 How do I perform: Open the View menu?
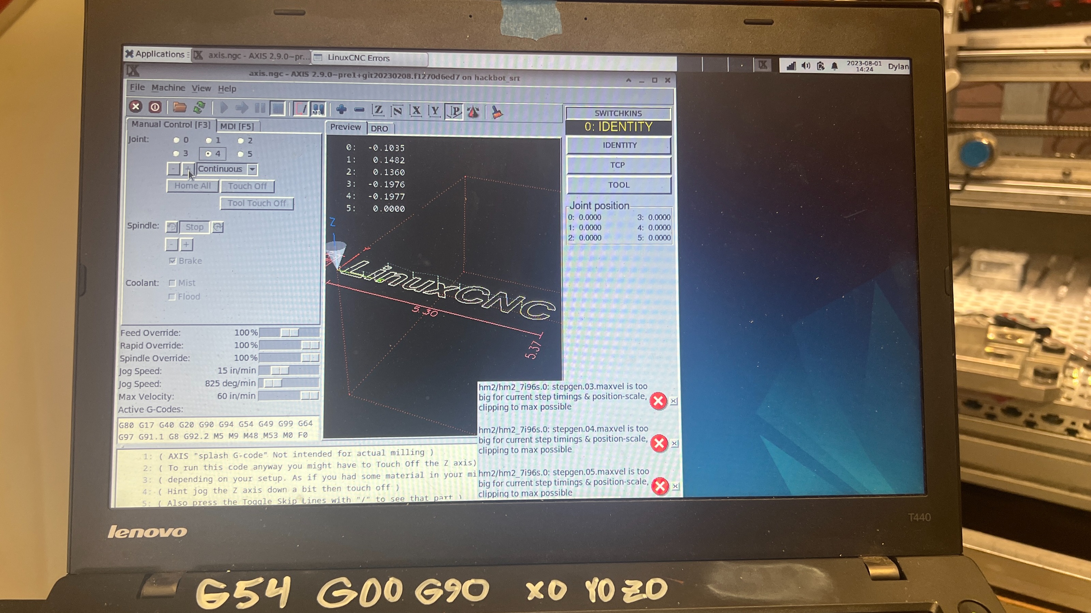point(201,89)
